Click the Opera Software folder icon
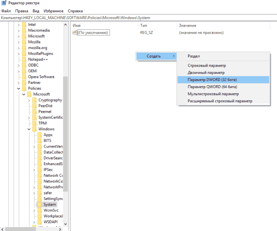The width and height of the screenshot is (277, 231). (24, 77)
